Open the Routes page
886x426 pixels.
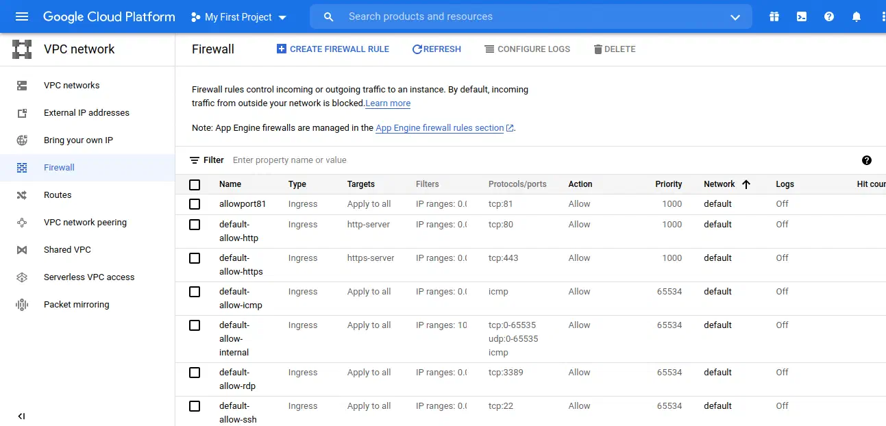pyautogui.click(x=58, y=195)
